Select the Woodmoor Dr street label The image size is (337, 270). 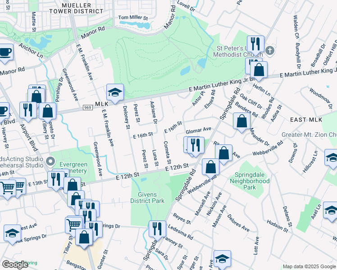click(321, 98)
